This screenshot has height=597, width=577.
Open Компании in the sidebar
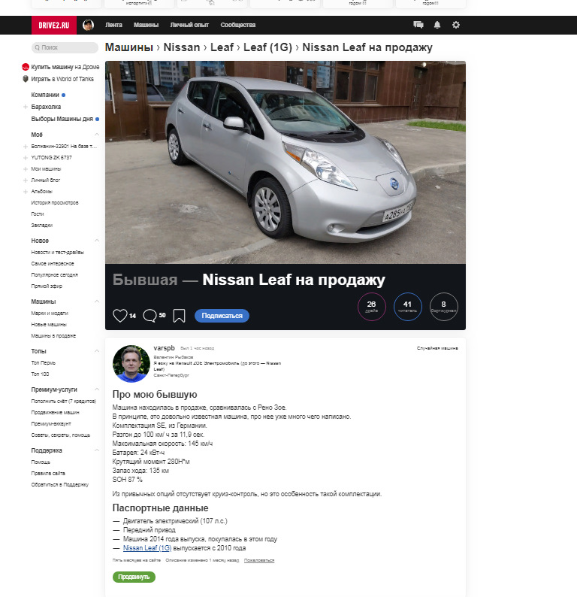[x=45, y=95]
